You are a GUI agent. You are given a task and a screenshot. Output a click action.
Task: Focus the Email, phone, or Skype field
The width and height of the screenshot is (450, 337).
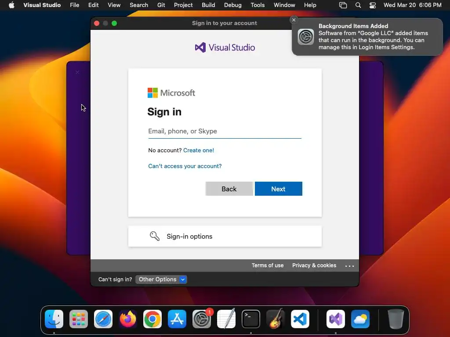[225, 131]
